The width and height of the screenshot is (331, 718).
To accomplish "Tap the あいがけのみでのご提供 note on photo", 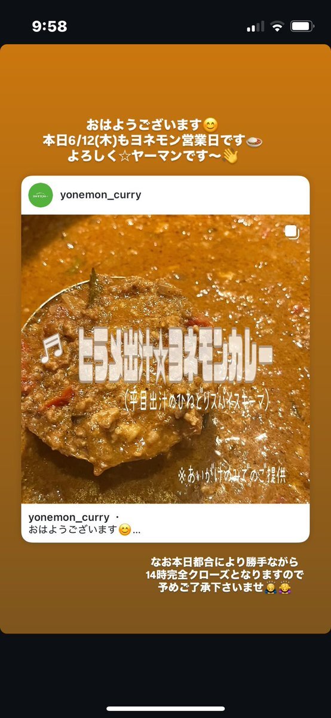I will pos(231,475).
